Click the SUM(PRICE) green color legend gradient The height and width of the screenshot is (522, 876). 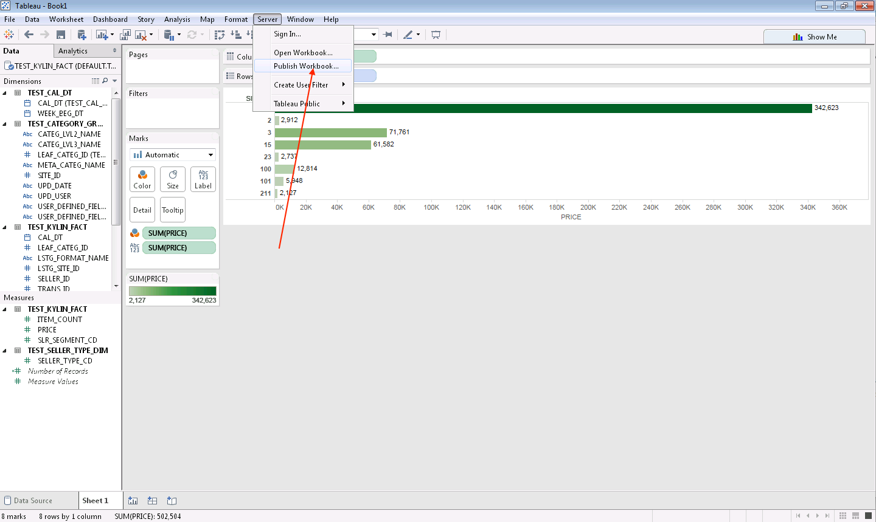172,291
